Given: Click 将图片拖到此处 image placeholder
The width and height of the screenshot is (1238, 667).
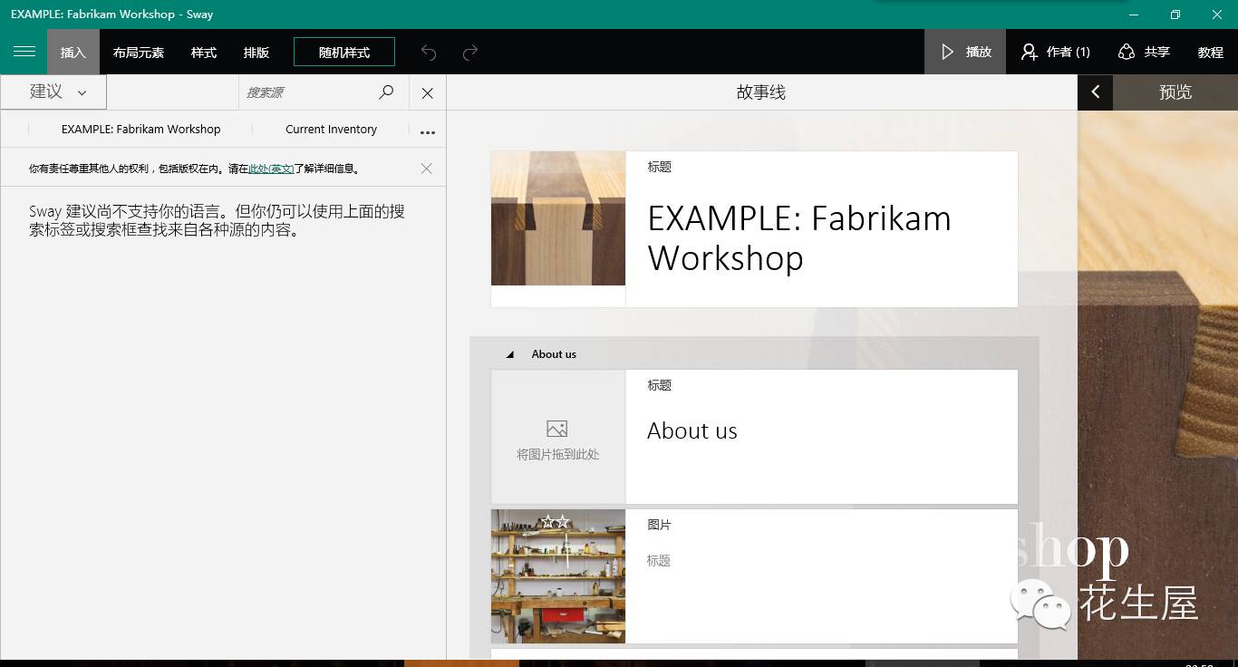Looking at the screenshot, I should click(558, 437).
